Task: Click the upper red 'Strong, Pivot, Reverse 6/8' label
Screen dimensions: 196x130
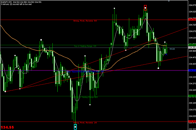Action: [x=85, y=21]
